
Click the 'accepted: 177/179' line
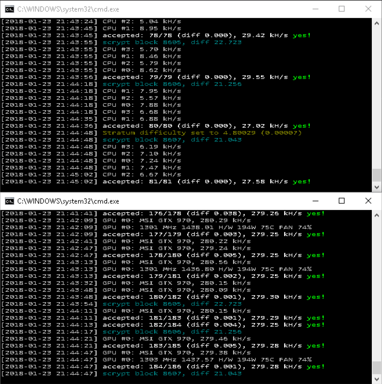pyautogui.click(x=163, y=234)
